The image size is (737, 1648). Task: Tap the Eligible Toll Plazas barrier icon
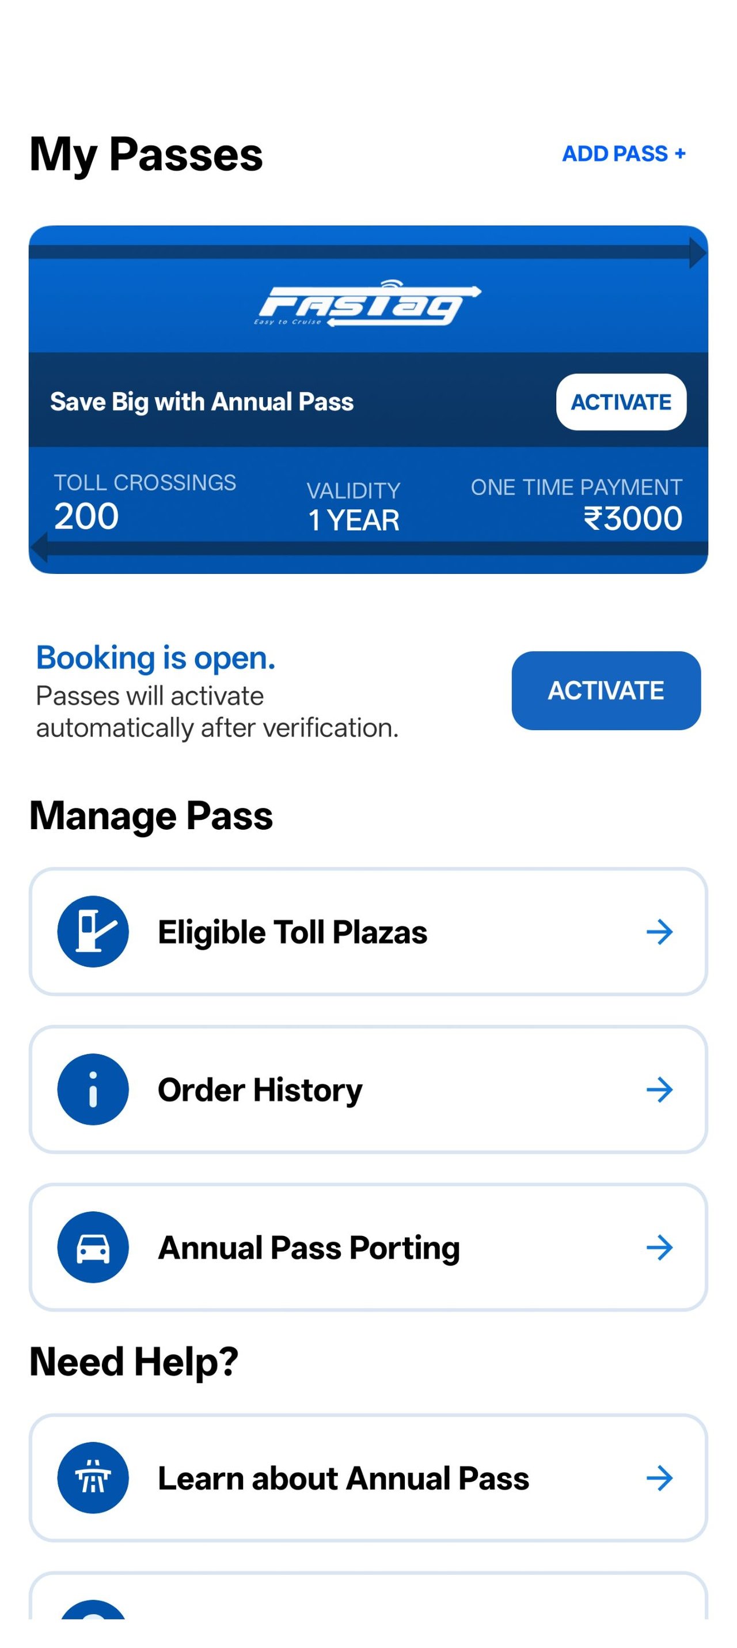[93, 932]
